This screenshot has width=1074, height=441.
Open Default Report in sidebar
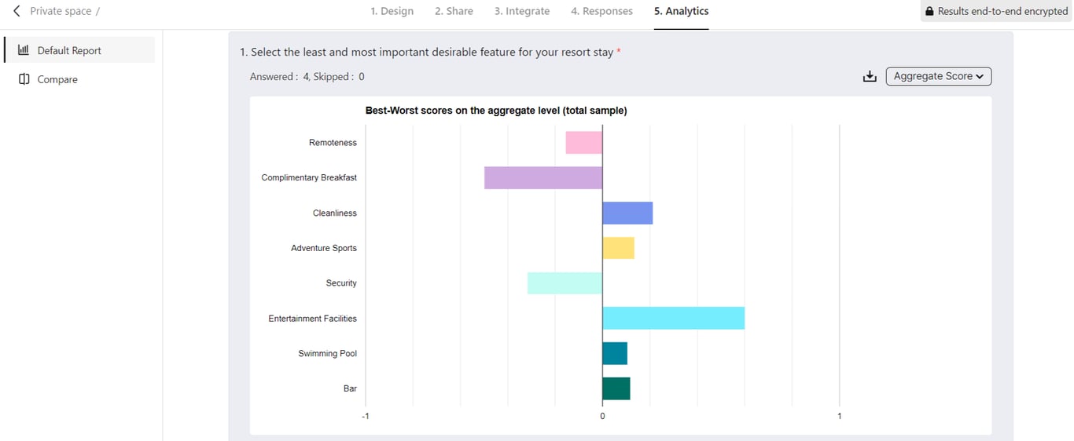(x=69, y=50)
